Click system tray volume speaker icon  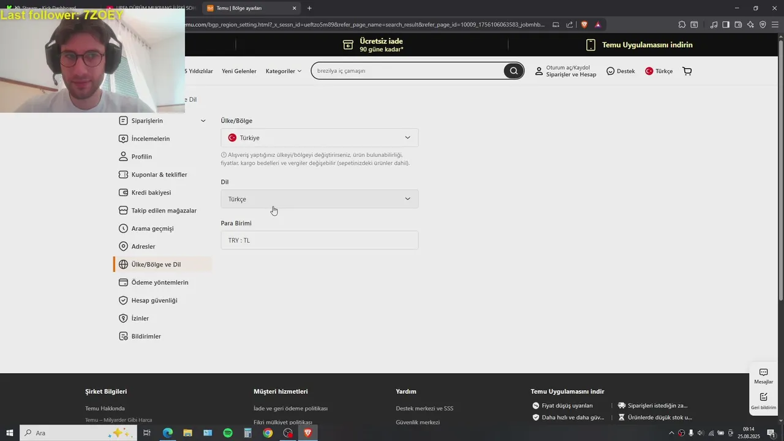[701, 433]
